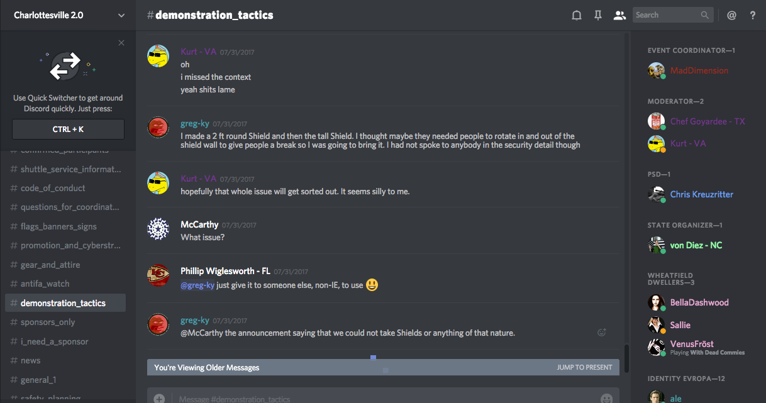The height and width of the screenshot is (403, 766).
Task: Click Jump to Present
Action: [x=584, y=367]
